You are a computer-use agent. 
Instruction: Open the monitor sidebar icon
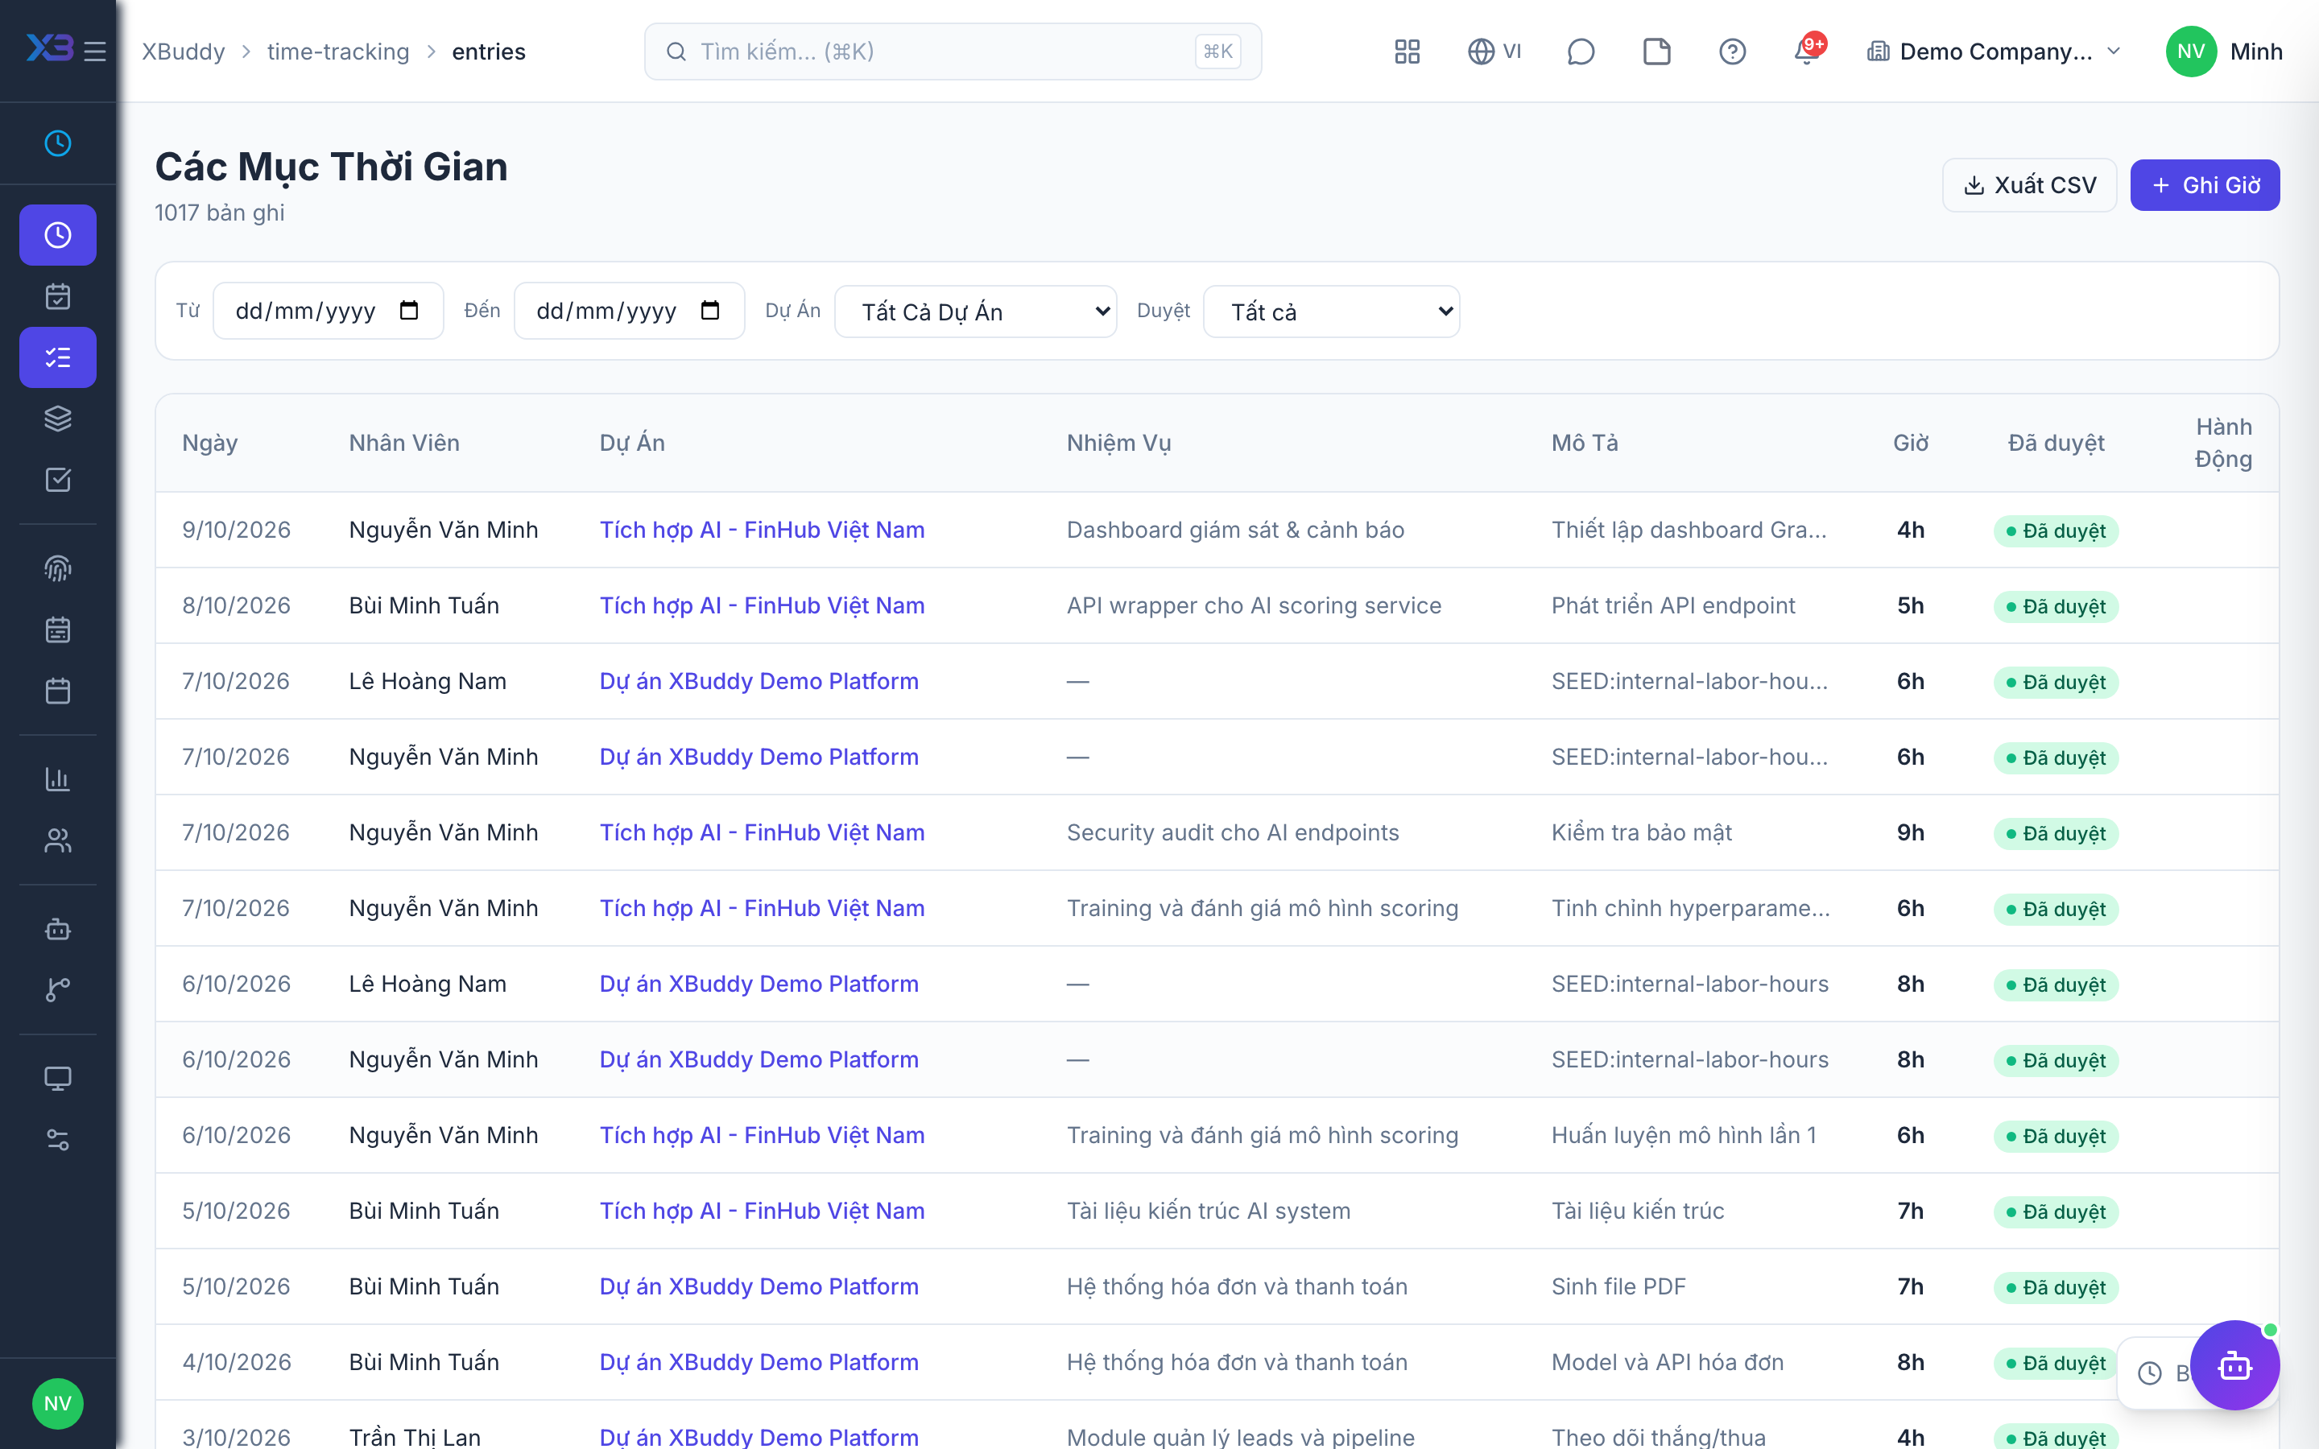pyautogui.click(x=57, y=1078)
